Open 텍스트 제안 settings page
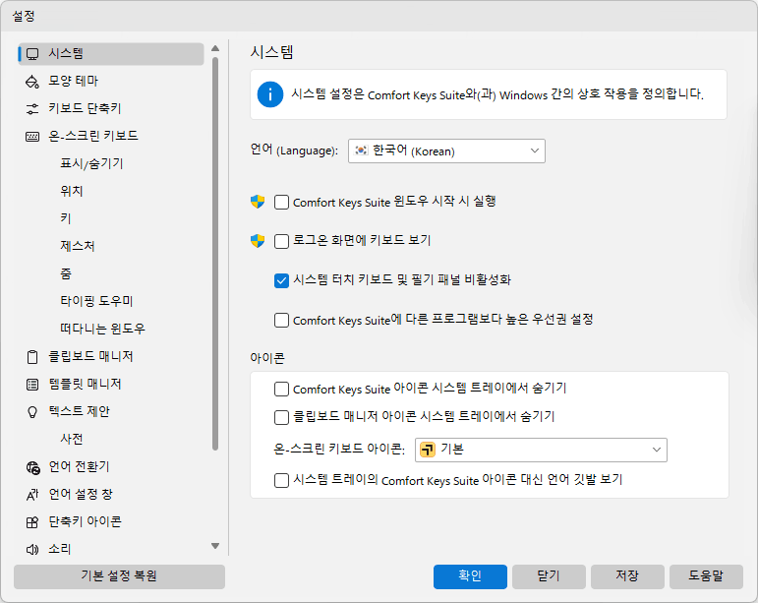The height and width of the screenshot is (603, 758). (79, 411)
